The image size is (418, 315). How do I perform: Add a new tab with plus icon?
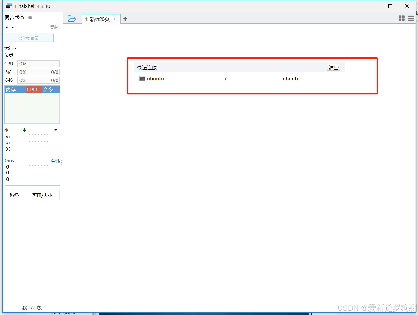(x=125, y=19)
